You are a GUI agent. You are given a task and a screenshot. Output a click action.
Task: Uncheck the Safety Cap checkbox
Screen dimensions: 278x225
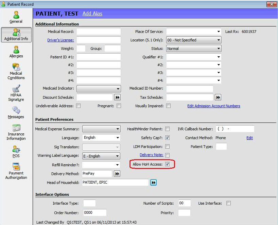(x=167, y=138)
